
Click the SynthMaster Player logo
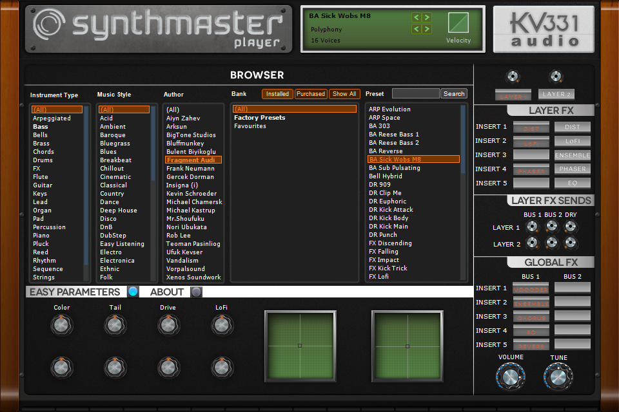(159, 29)
